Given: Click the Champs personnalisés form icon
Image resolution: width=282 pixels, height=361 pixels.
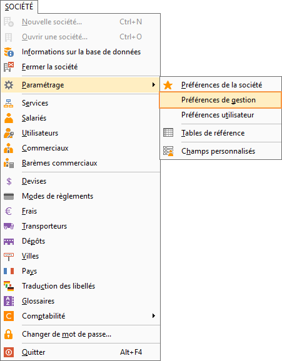Looking at the screenshot, I should pos(168,151).
